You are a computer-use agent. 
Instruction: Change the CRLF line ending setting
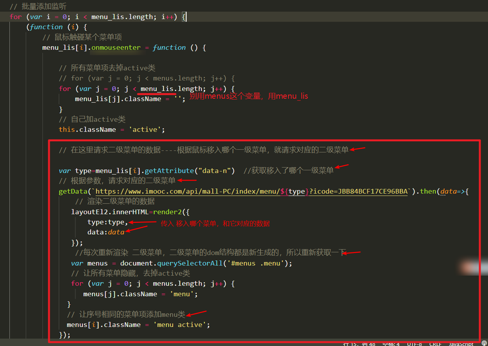(x=435, y=344)
